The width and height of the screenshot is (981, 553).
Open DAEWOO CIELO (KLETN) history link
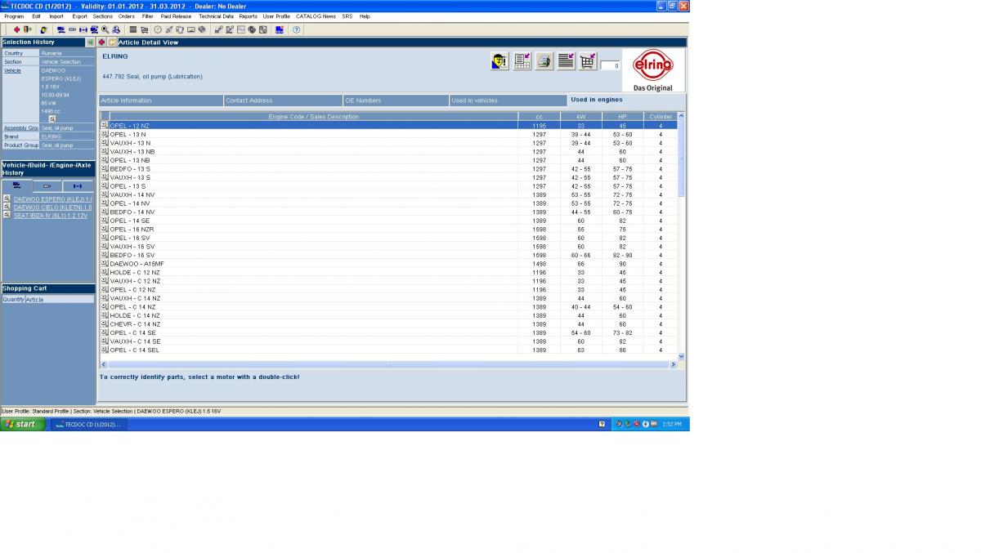coord(53,207)
